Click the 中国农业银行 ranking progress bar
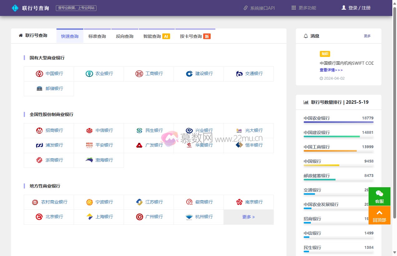Image resolution: width=397 pixels, height=256 pixels. (338, 122)
